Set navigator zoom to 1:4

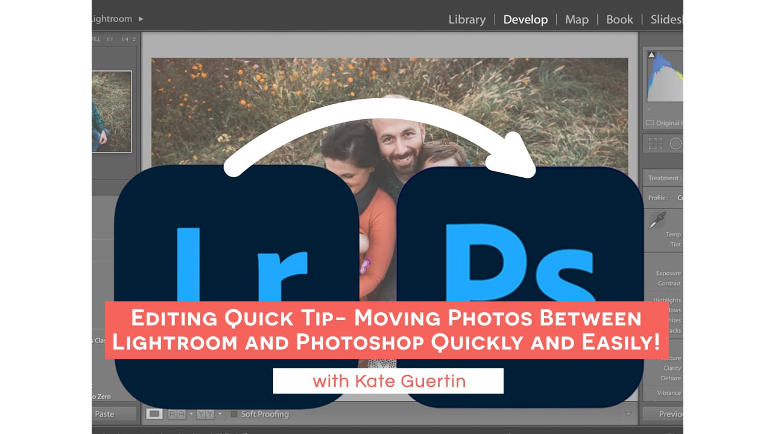coord(125,39)
